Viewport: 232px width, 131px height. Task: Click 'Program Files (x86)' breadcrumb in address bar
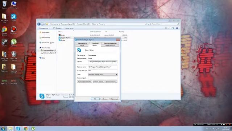pyautogui.click(x=83, y=24)
